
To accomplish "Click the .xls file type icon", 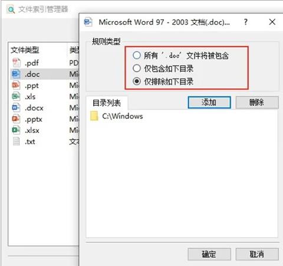I will click(x=16, y=96).
